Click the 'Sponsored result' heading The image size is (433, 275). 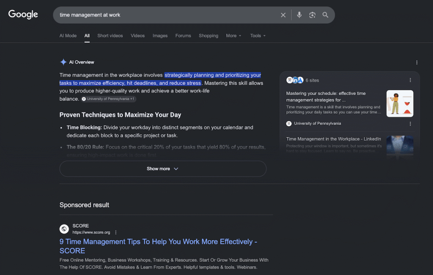click(x=84, y=205)
